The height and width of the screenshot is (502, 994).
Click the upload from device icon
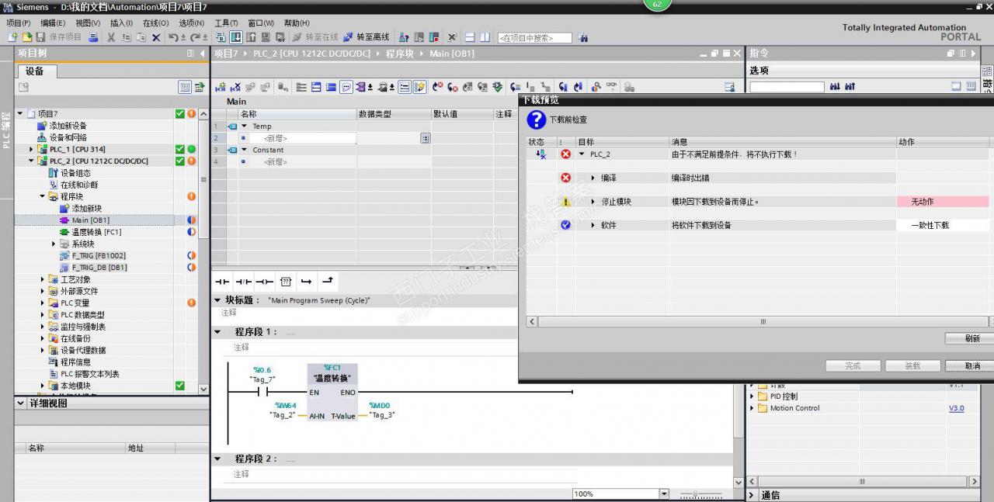pyautogui.click(x=252, y=37)
